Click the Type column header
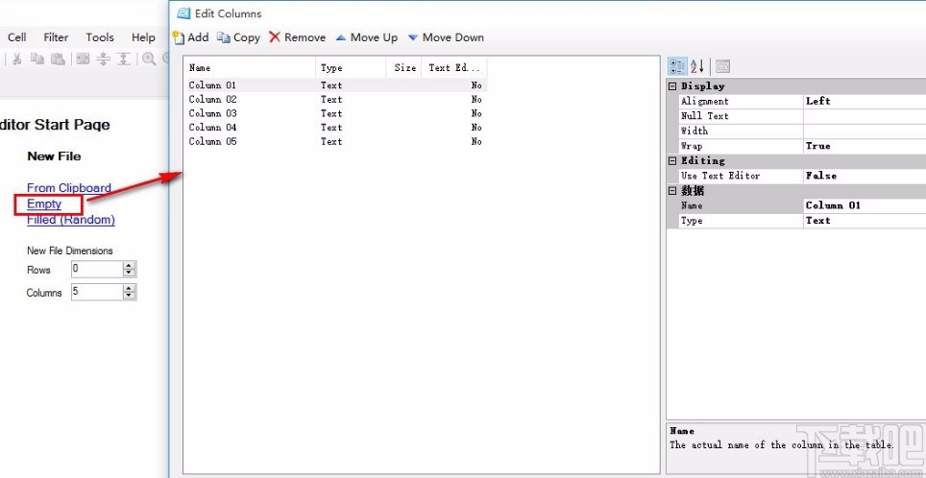The height and width of the screenshot is (478, 926). [351, 68]
